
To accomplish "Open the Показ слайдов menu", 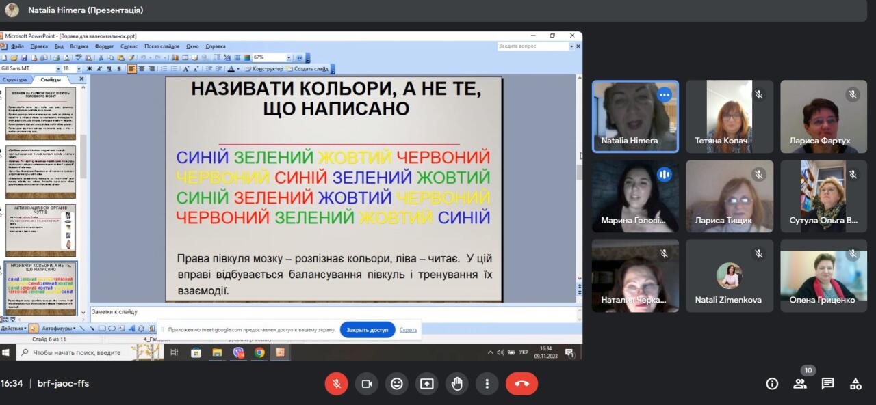I will [162, 46].
